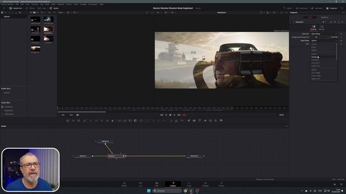This screenshot has height=194, width=346.
Task: Toggle the Nodes panel button
Action: pyautogui.click(x=54, y=8)
